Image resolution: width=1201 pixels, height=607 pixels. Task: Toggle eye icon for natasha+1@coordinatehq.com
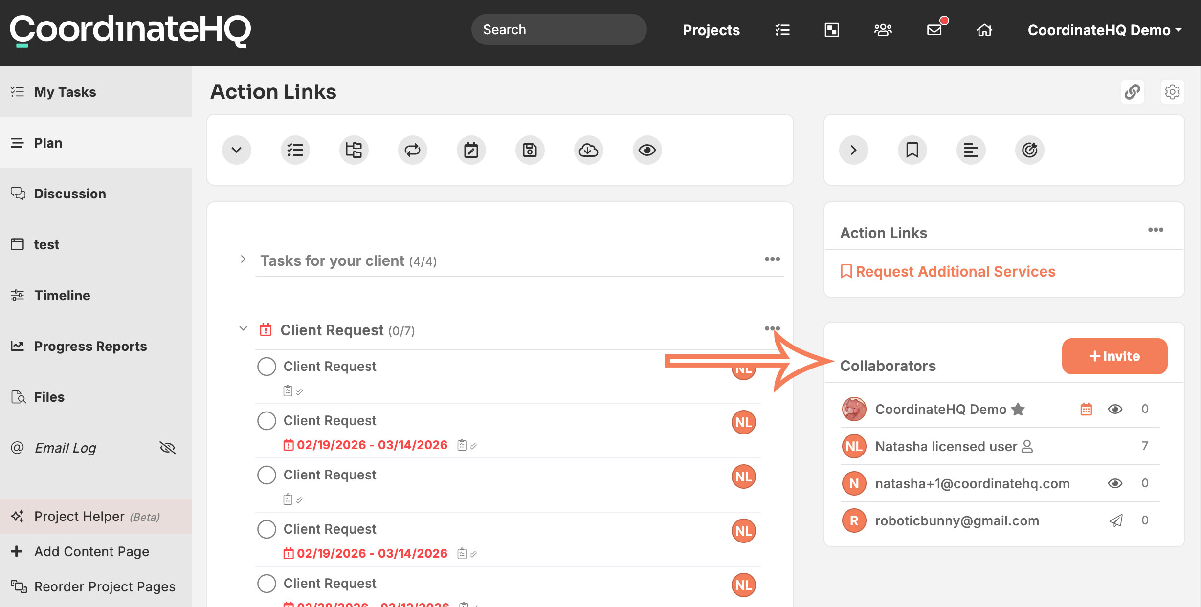click(x=1115, y=483)
